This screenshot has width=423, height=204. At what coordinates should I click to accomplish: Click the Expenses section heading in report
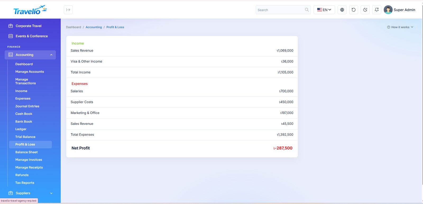pos(80,84)
